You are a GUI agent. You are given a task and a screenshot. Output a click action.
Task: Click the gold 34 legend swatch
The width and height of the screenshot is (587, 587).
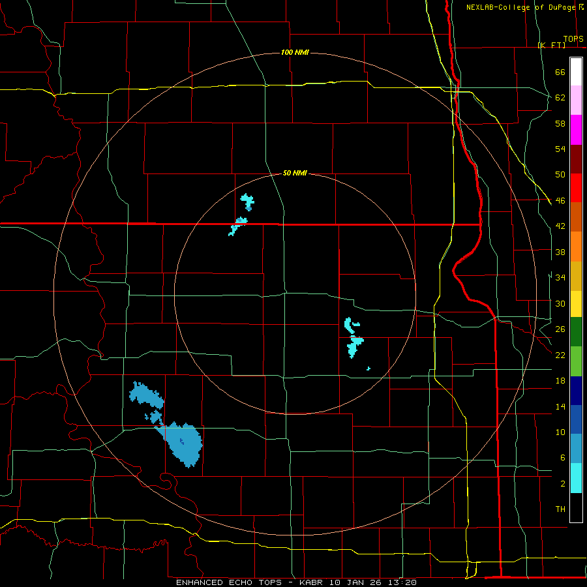[x=576, y=276]
